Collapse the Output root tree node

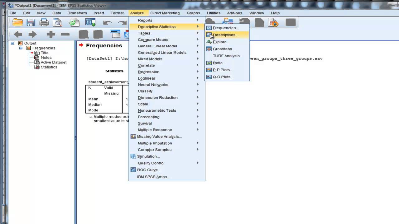12,43
